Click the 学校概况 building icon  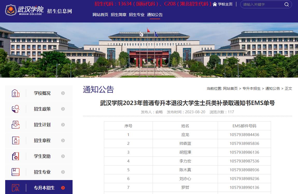[x=16, y=93]
